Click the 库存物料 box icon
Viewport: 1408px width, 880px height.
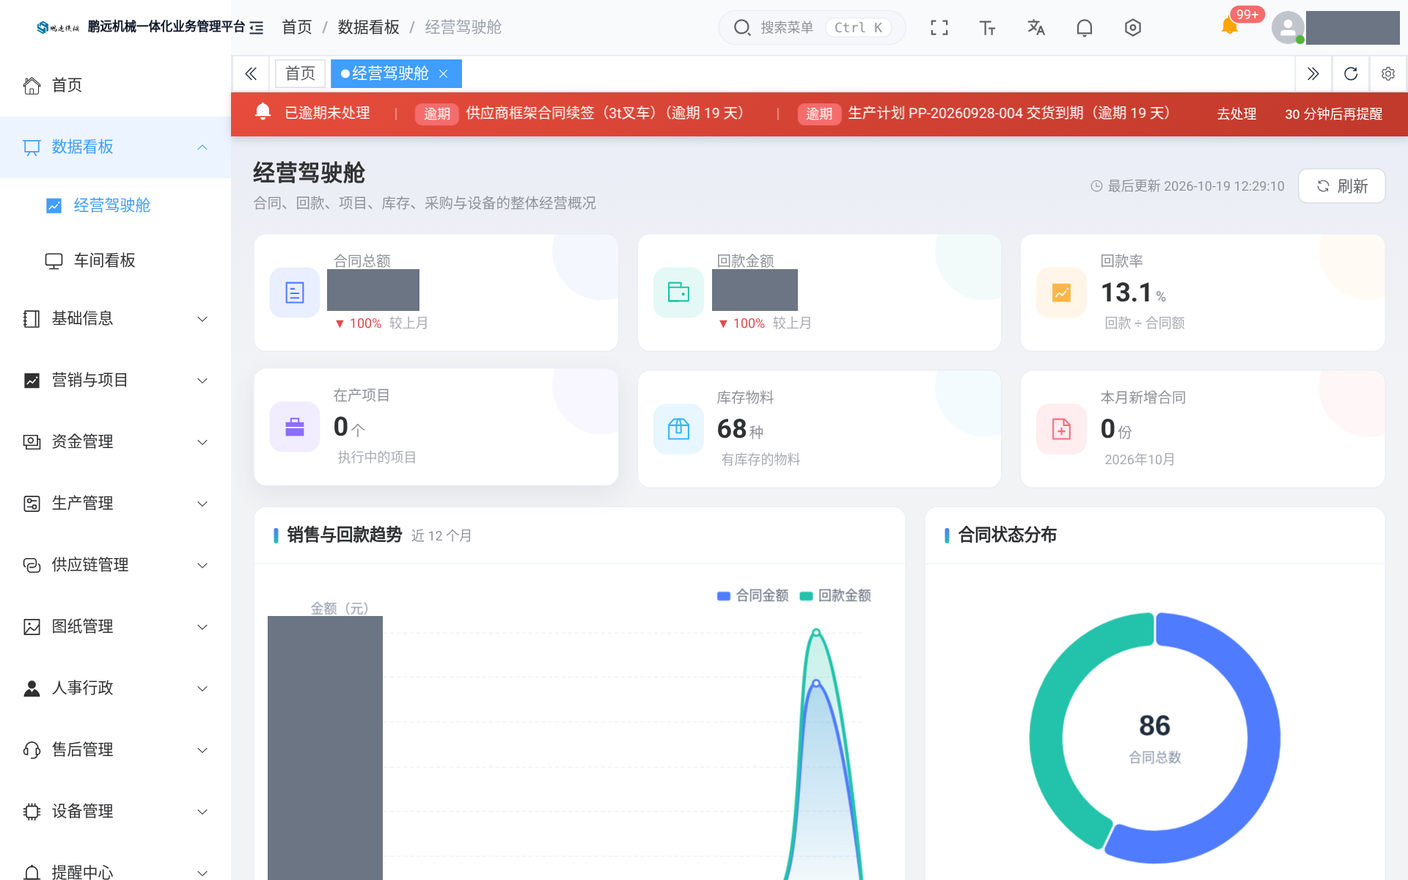[678, 429]
